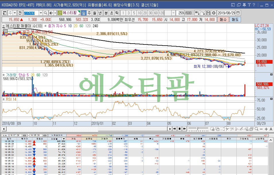Viewport: 274px width, 175px height.
Task: Click the 에스티팜 매물대 수(10) indicator label
Action: pos(24,26)
